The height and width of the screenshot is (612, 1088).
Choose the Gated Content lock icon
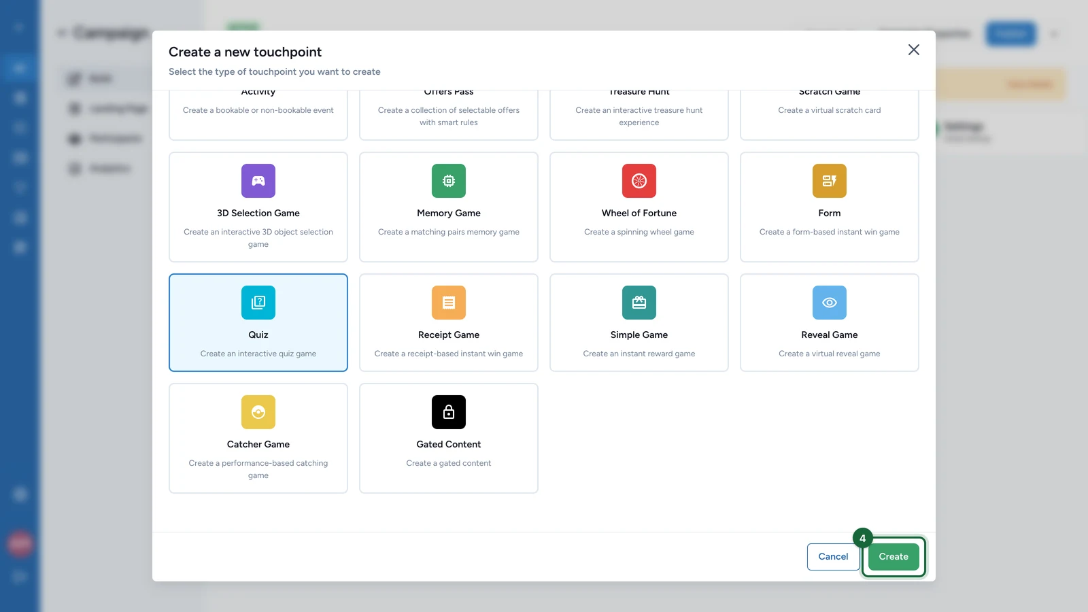(449, 412)
